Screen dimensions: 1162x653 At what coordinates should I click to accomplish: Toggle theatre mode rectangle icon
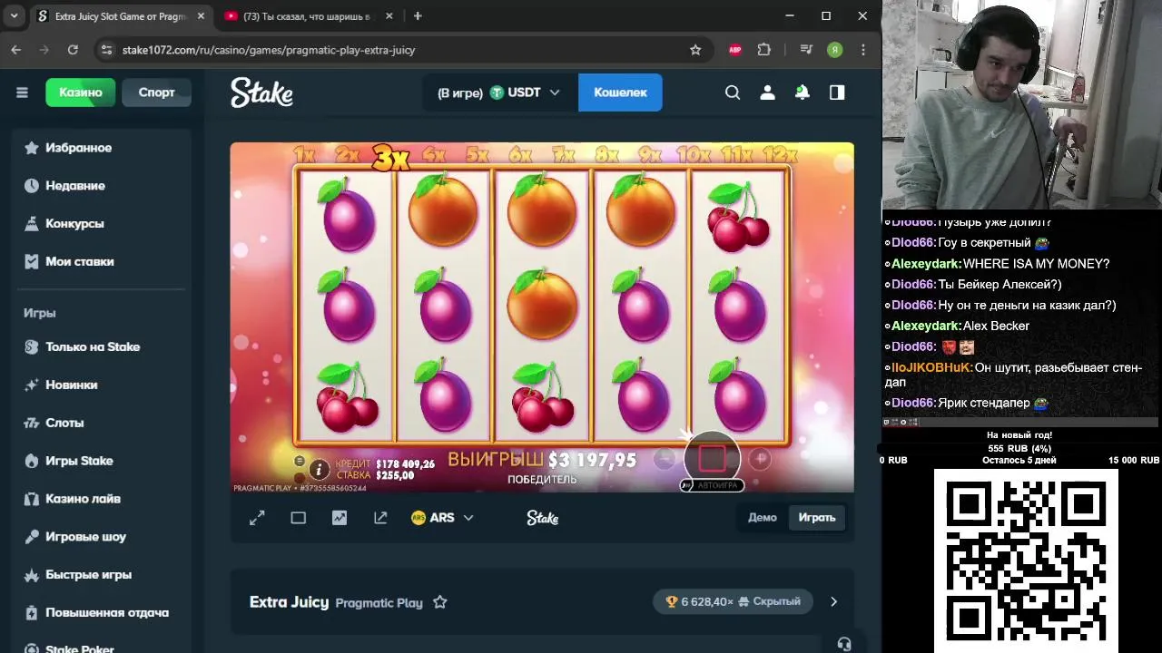pos(298,518)
